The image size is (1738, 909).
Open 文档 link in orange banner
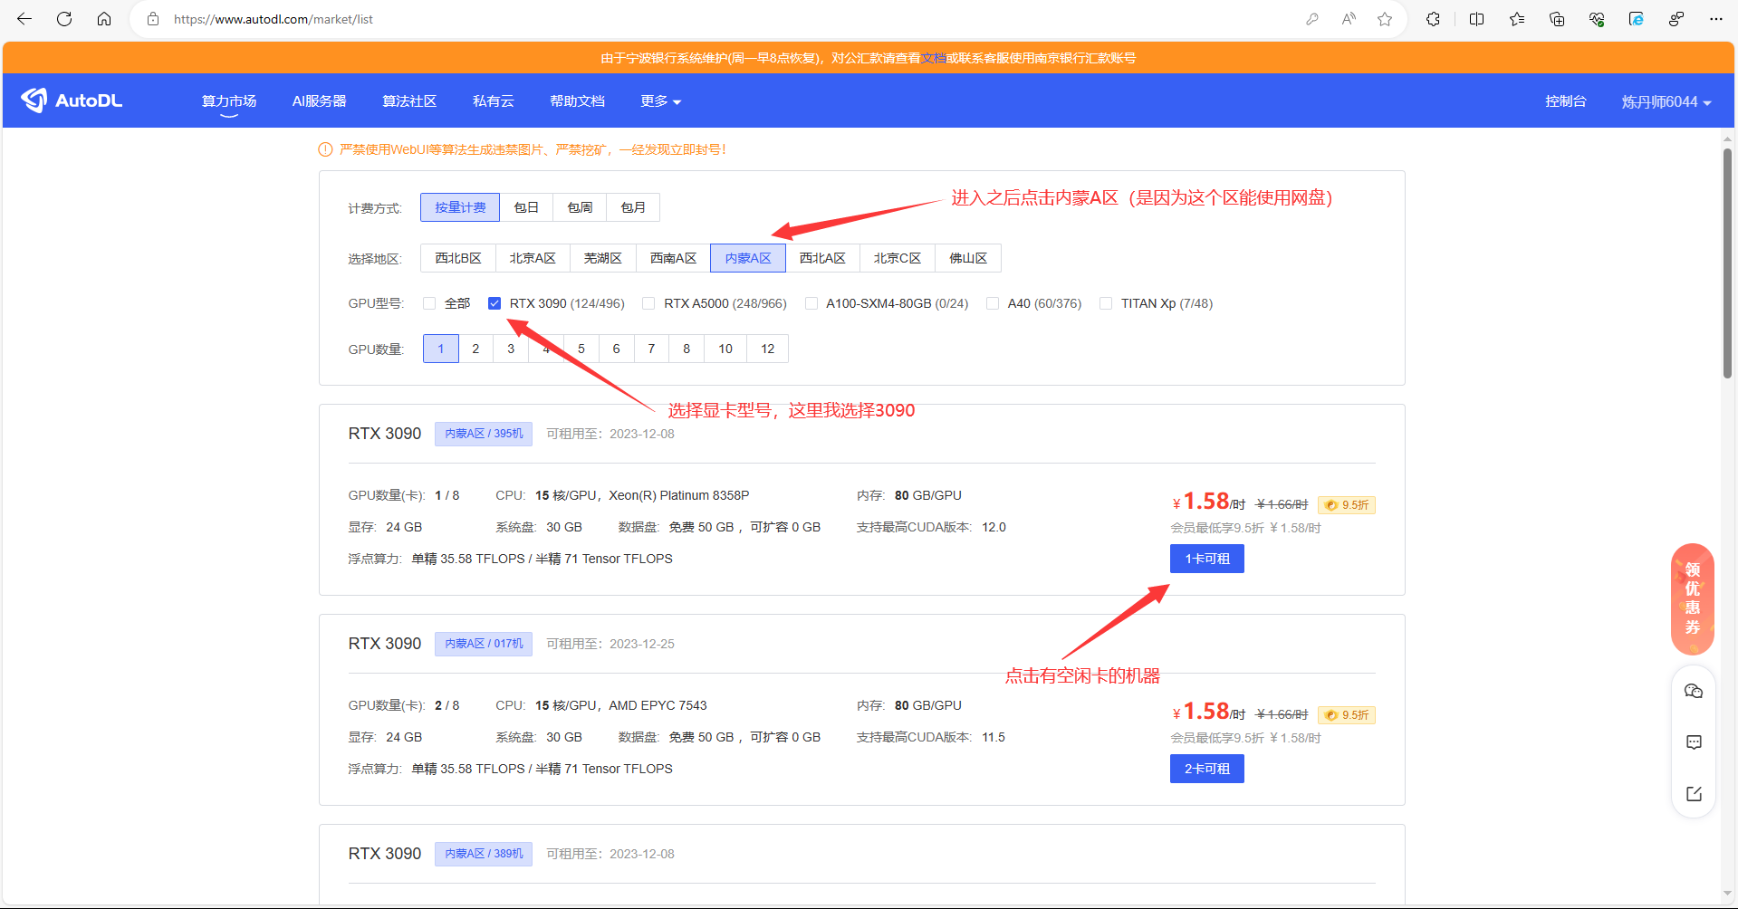click(934, 58)
